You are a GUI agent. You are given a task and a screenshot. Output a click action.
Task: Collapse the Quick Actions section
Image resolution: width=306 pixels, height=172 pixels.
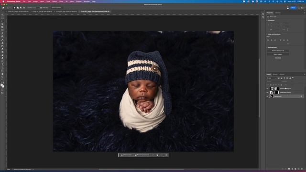coord(267,47)
